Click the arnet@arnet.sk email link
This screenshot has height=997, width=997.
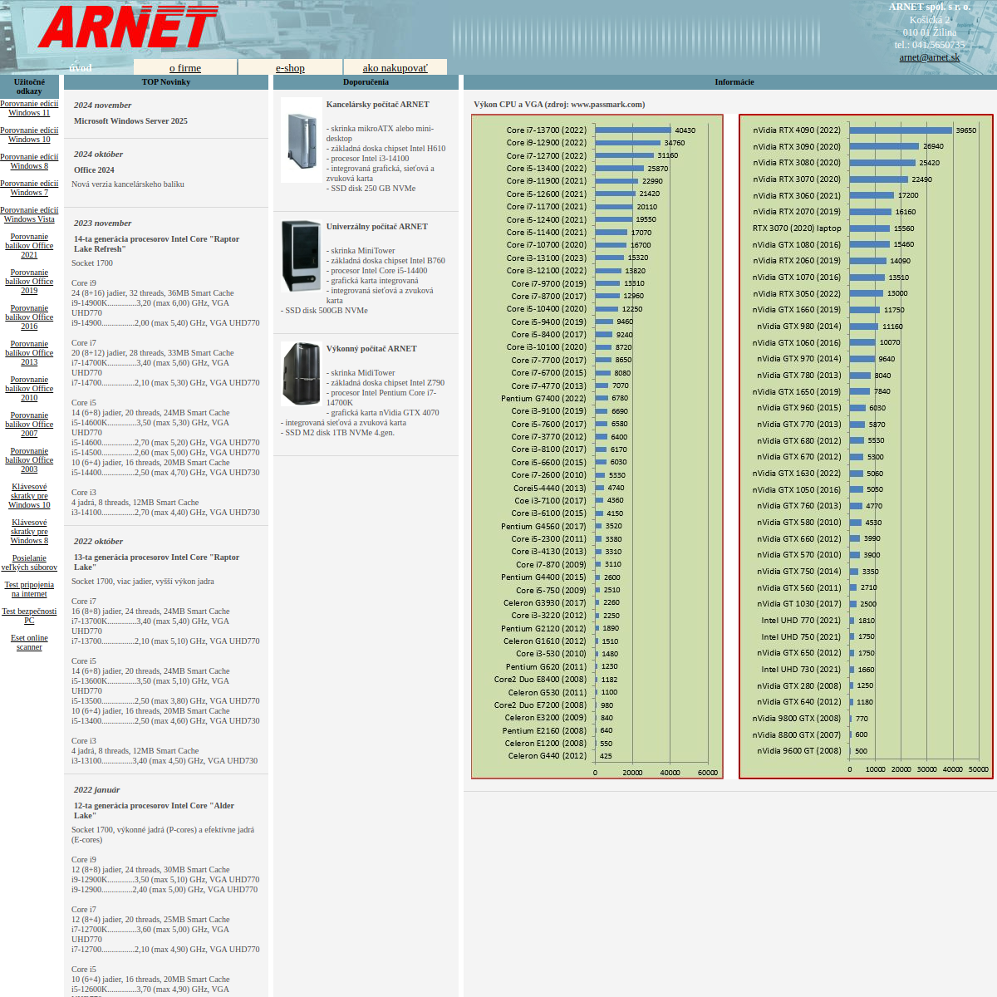[x=929, y=57]
